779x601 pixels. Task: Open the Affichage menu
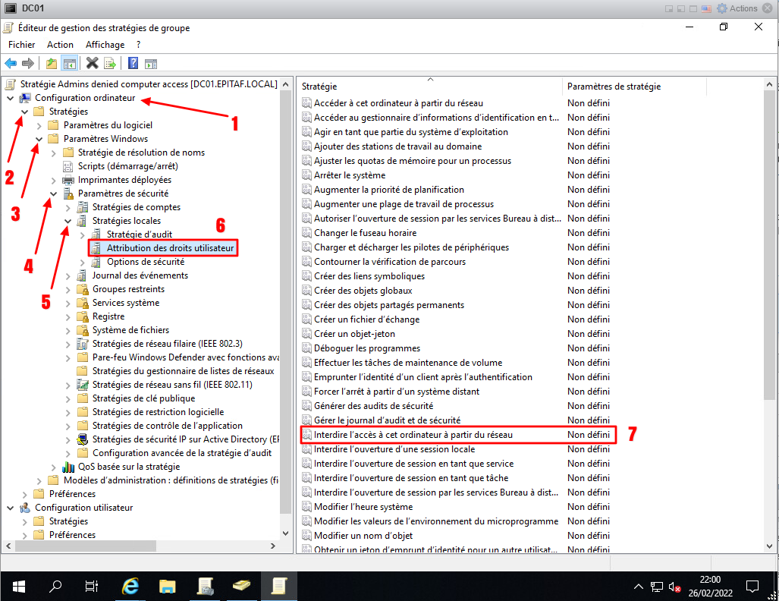(105, 45)
